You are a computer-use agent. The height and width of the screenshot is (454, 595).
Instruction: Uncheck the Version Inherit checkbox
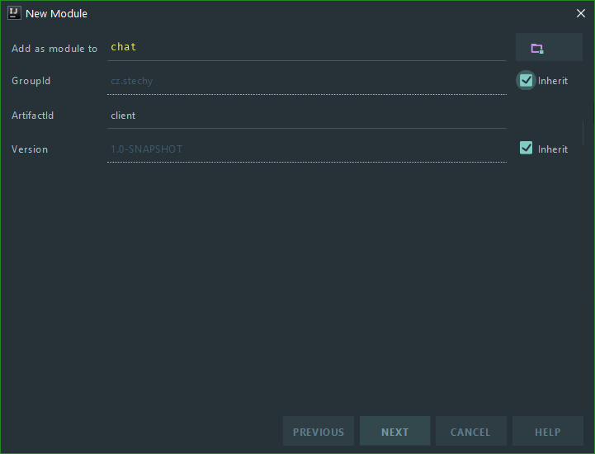click(x=526, y=148)
